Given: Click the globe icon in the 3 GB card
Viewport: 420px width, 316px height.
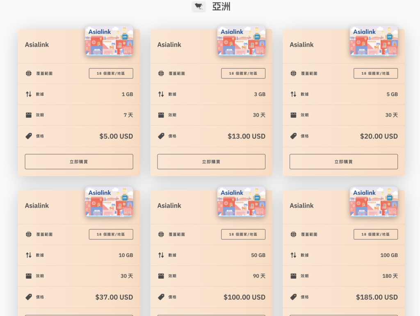Looking at the screenshot, I should pyautogui.click(x=161, y=73).
